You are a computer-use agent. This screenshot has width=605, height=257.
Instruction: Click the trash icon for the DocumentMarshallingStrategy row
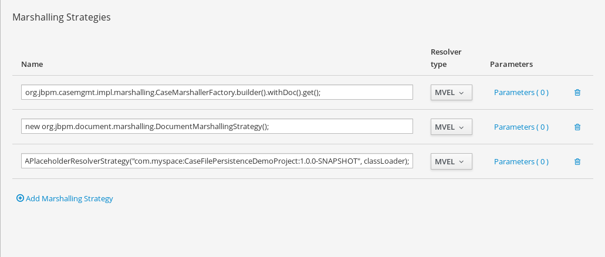tap(577, 127)
